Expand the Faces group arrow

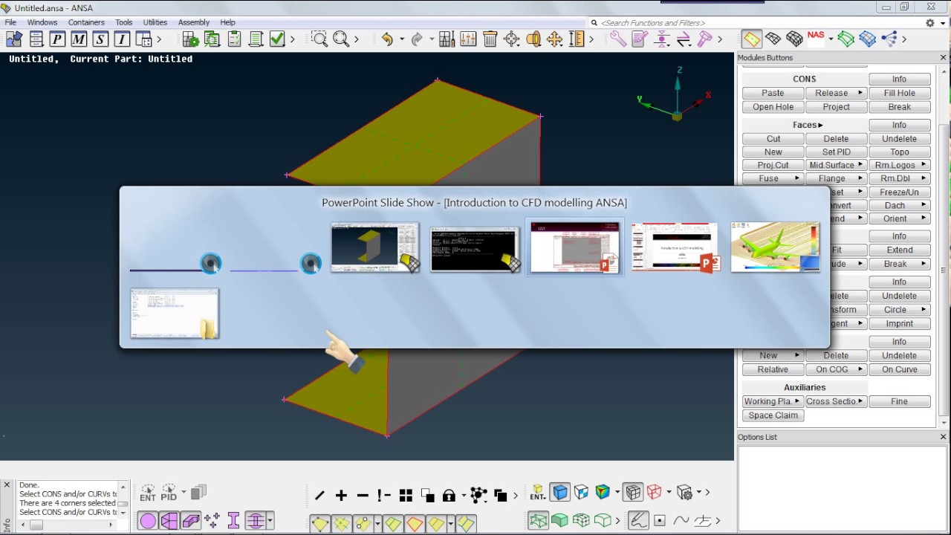click(x=820, y=125)
